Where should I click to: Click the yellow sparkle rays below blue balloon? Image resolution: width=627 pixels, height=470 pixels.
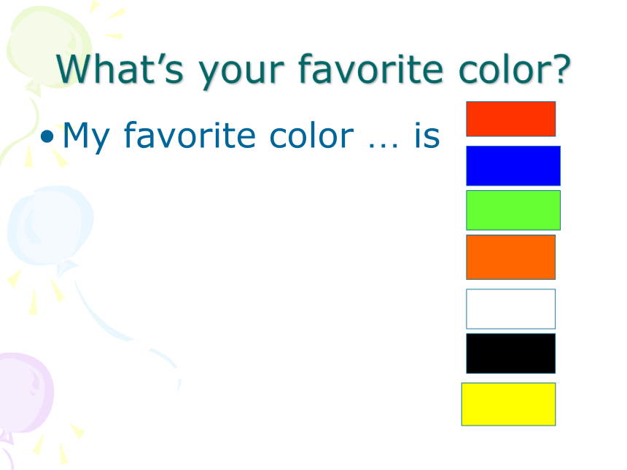pos(36,291)
